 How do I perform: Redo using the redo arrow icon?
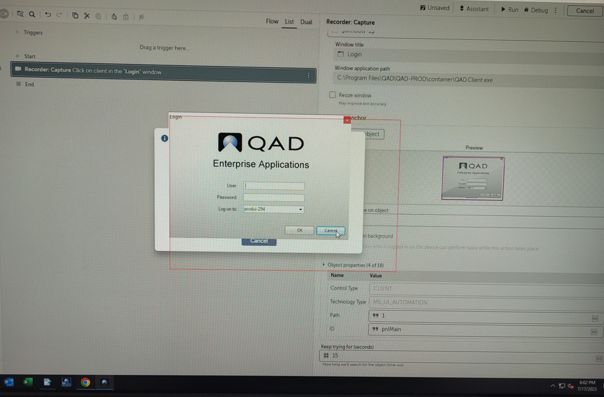[60, 15]
